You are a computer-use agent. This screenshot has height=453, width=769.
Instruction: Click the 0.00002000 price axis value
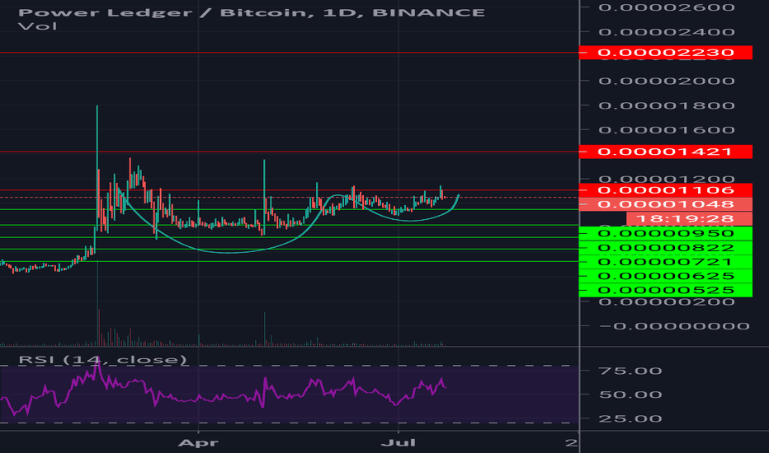coord(667,81)
